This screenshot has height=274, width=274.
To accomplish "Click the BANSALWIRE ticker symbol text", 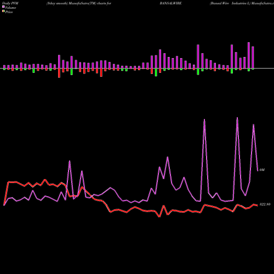I will (x=170, y=3).
